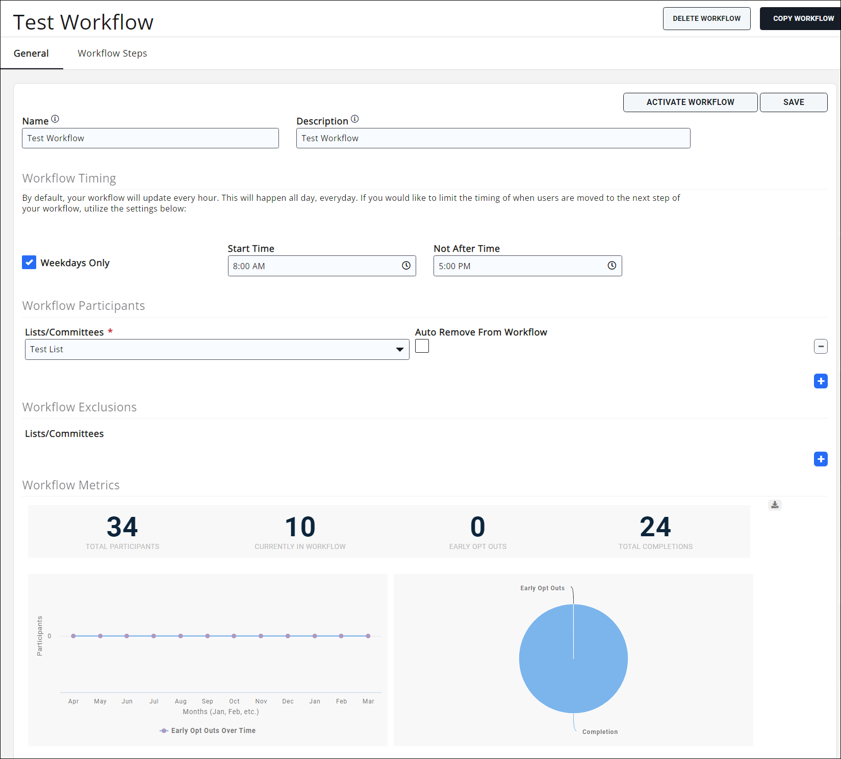Click the Activate Workflow button
Image resolution: width=841 pixels, height=759 pixels.
690,102
